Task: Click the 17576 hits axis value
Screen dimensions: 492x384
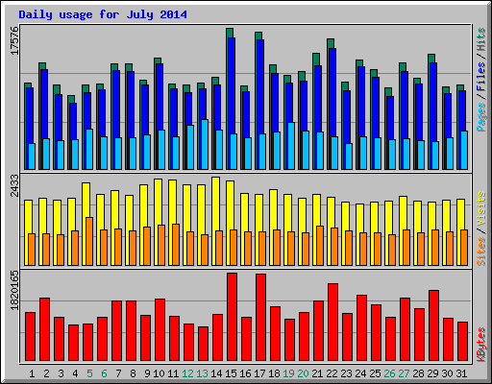Action: pos(14,40)
